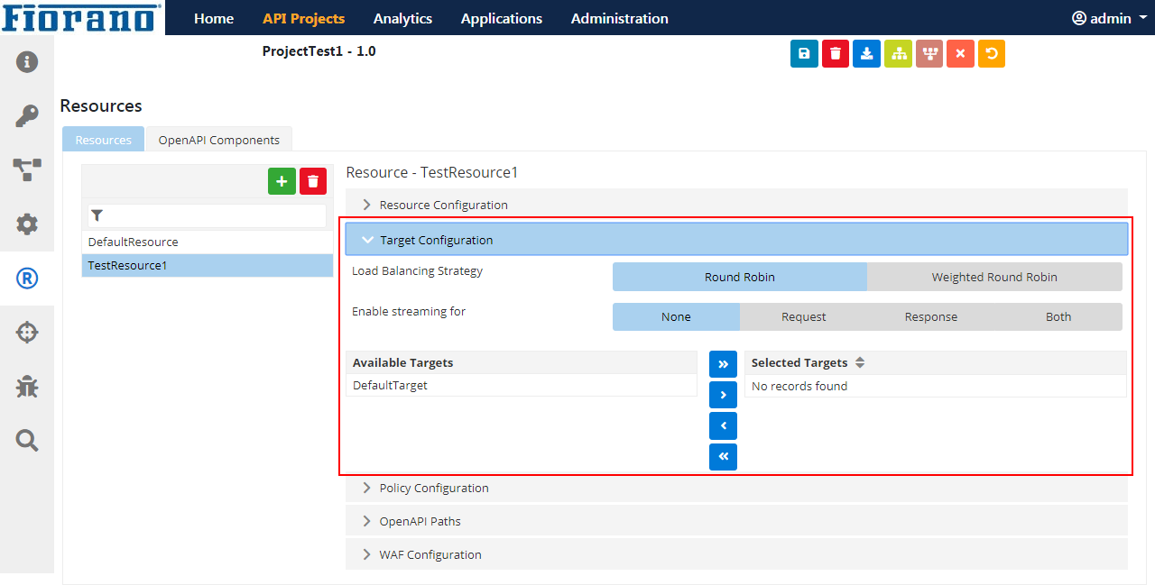Sort the Selected Targets column
This screenshot has width=1155, height=585.
(860, 362)
